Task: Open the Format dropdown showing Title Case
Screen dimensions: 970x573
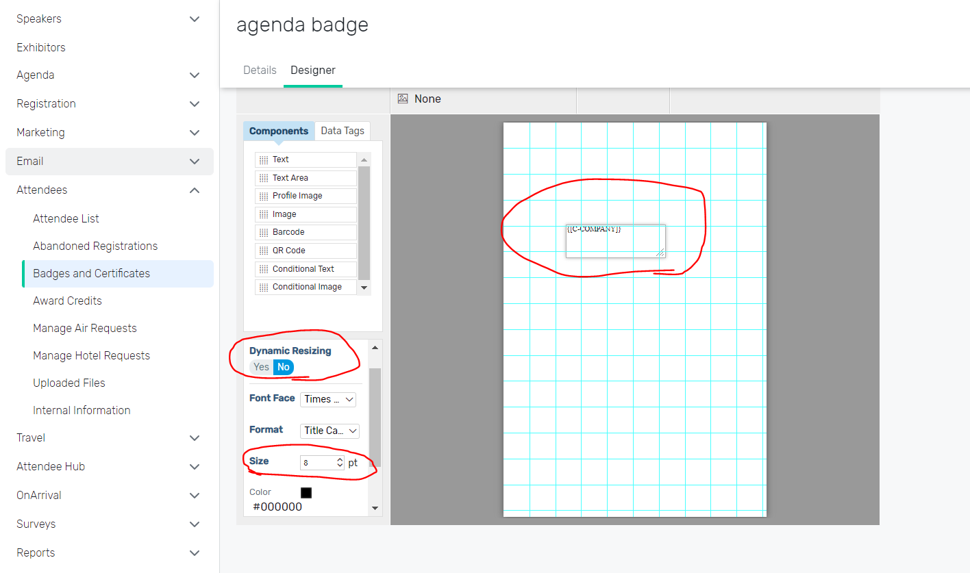Action: coord(330,431)
